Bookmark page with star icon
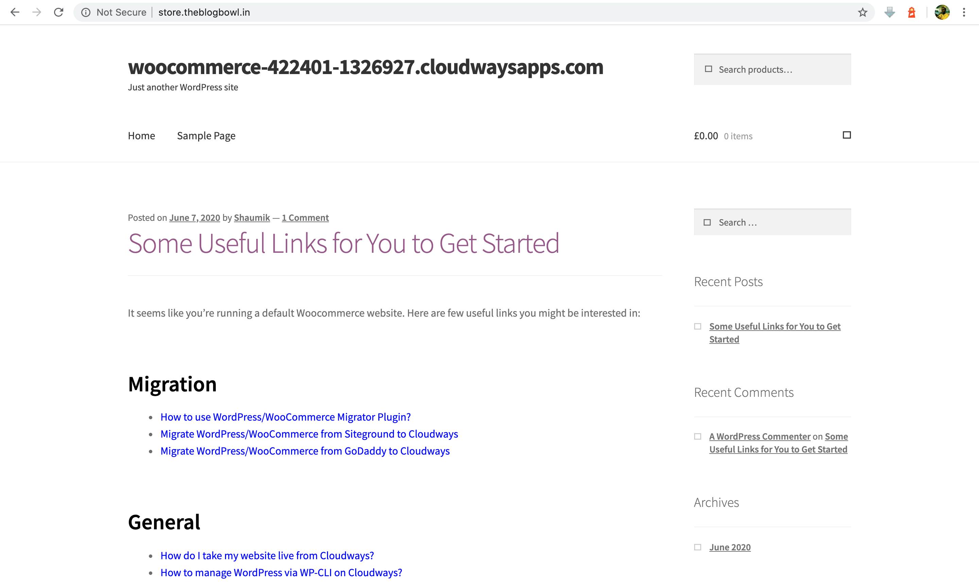The width and height of the screenshot is (979, 583). pyautogui.click(x=862, y=12)
